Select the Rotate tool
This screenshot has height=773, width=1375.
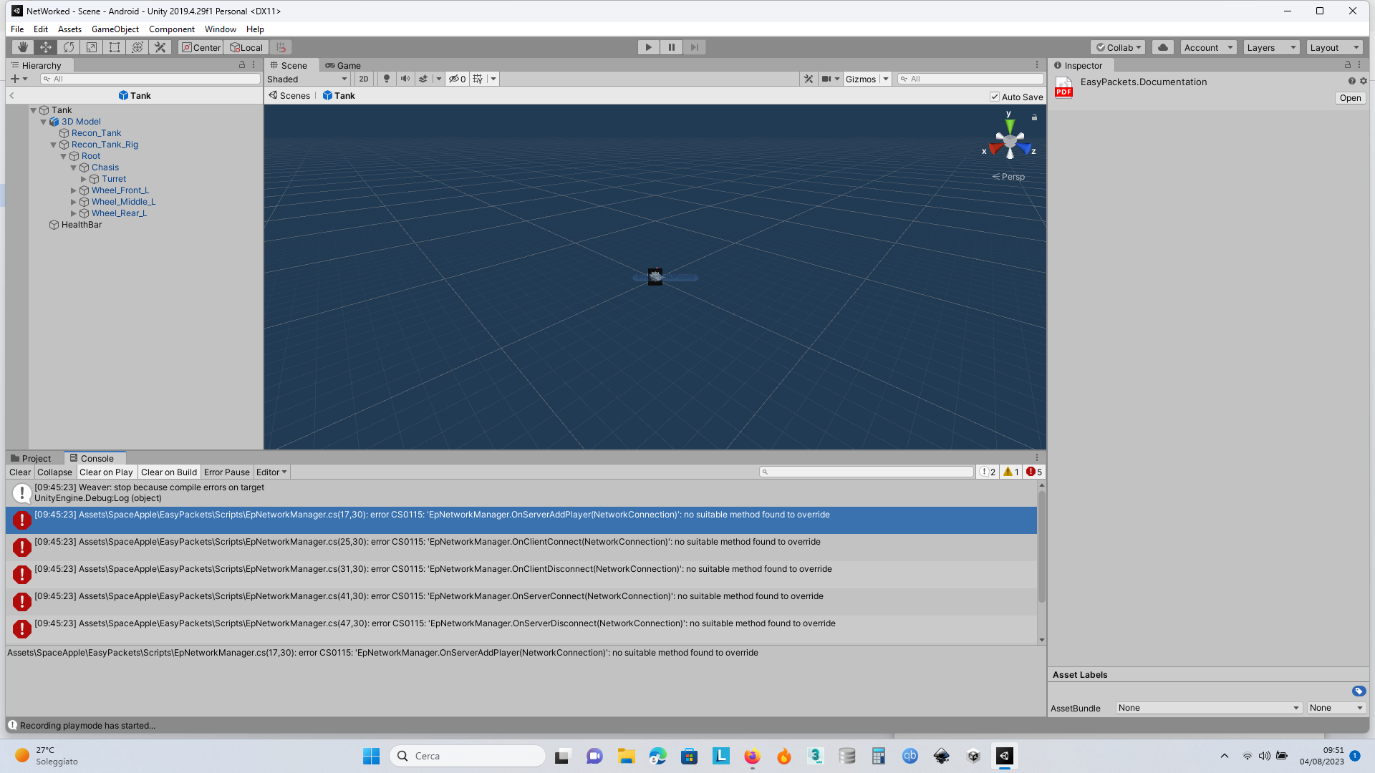tap(68, 47)
